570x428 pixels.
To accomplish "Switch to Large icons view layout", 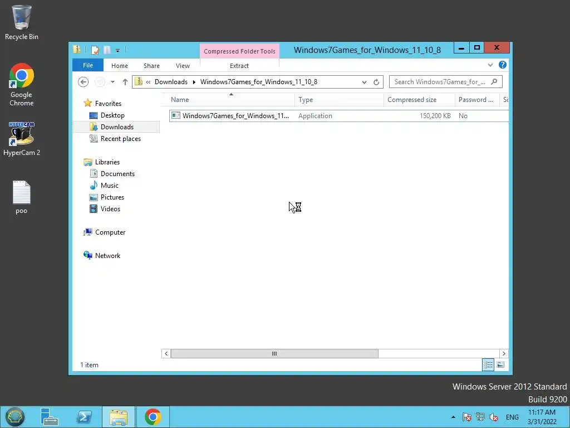I will pyautogui.click(x=500, y=364).
